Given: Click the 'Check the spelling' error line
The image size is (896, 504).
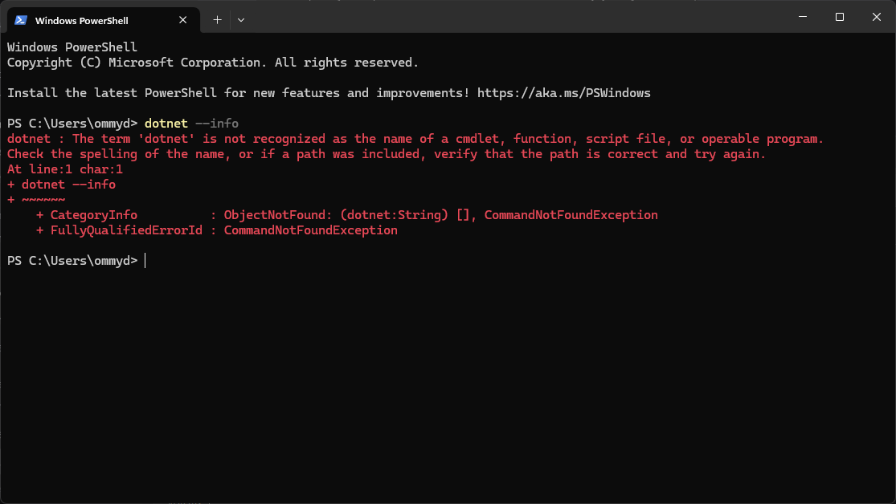Looking at the screenshot, I should pyautogui.click(x=386, y=154).
